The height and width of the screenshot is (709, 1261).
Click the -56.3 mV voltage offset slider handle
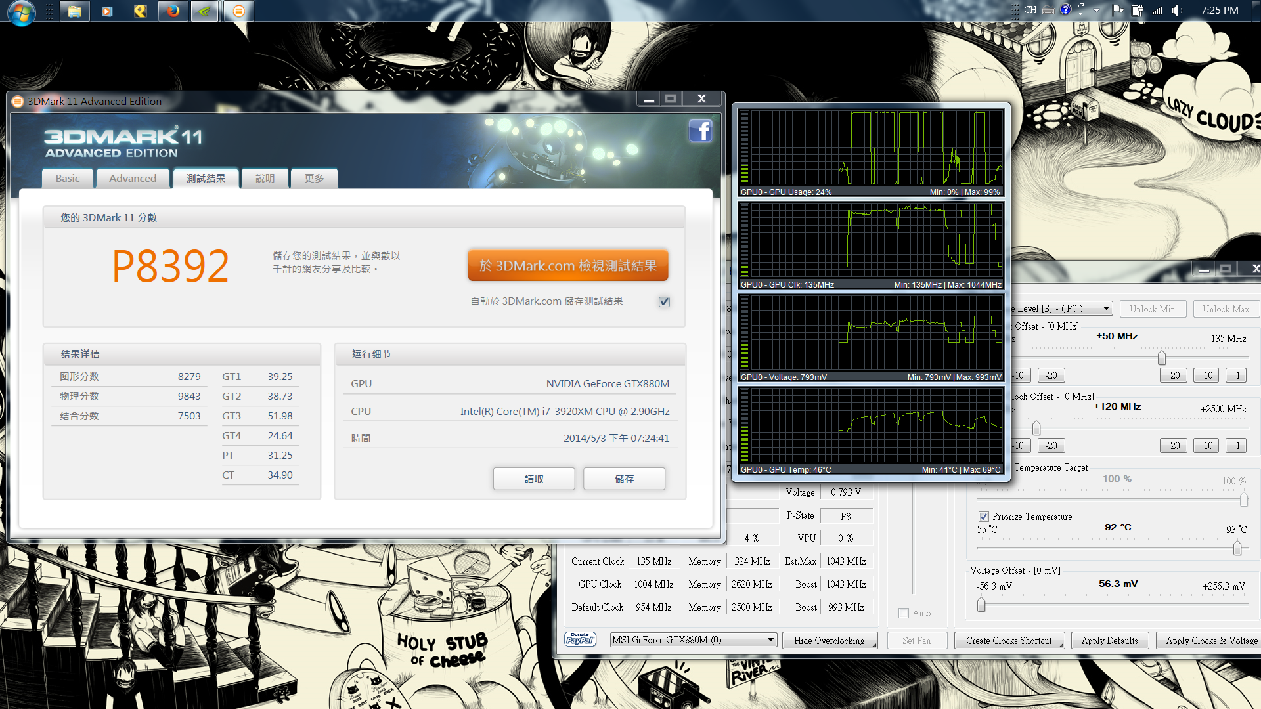pyautogui.click(x=981, y=605)
